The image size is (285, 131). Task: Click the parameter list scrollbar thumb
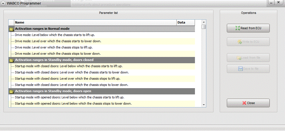[x=204, y=27]
